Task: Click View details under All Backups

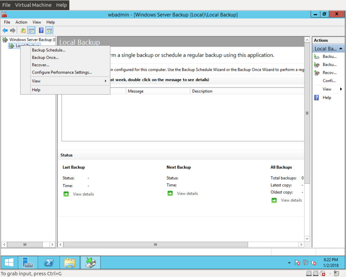Action: click(x=291, y=200)
